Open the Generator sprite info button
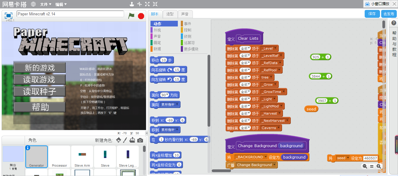Screen dimensions: 398x176 point(28,148)
